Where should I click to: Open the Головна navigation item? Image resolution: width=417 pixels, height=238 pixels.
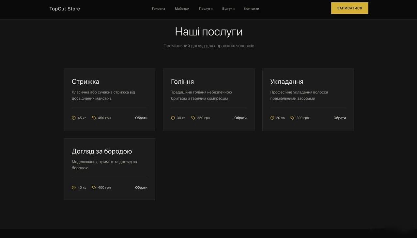[x=159, y=9]
